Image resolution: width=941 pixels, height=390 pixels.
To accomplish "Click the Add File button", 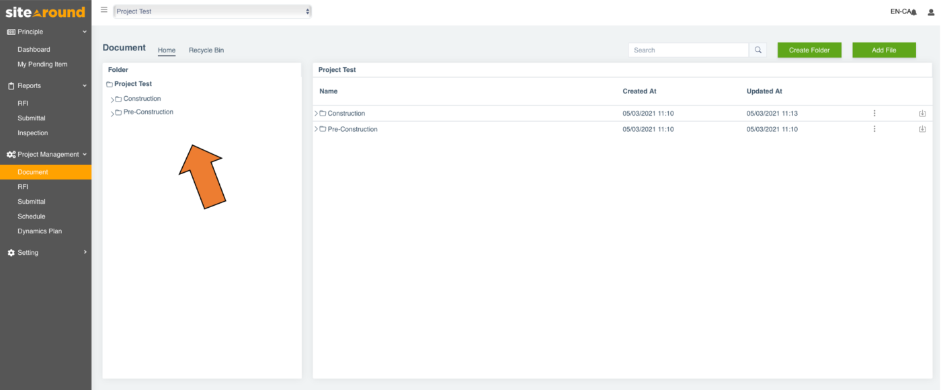I will 884,50.
